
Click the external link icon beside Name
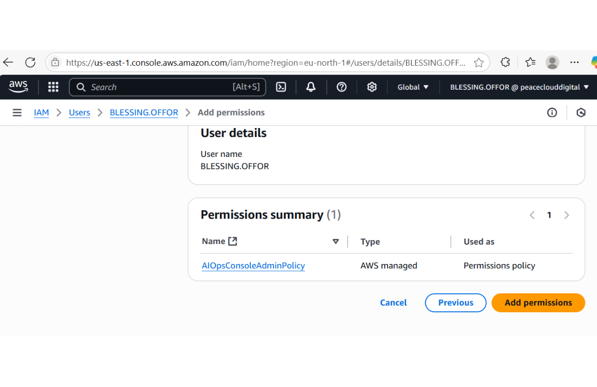[x=232, y=242]
